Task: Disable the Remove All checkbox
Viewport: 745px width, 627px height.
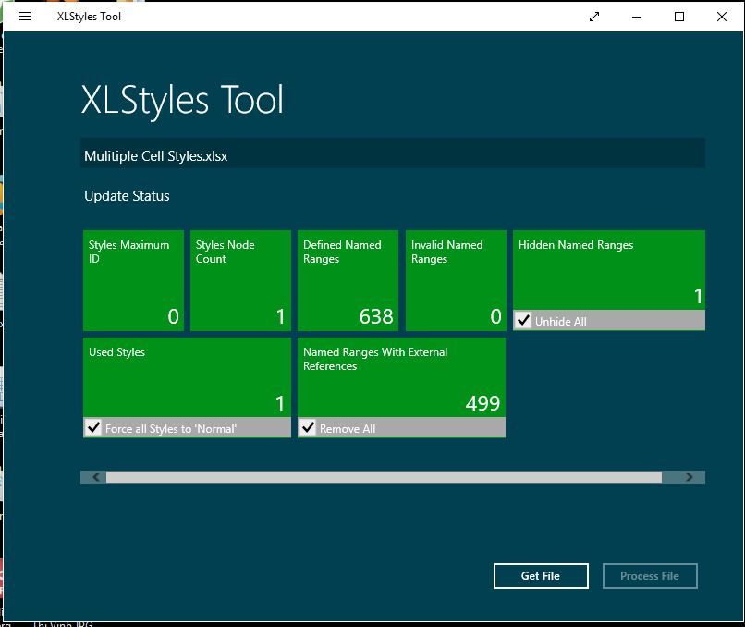Action: point(308,427)
